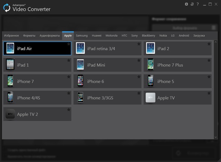The height and width of the screenshot is (162, 221).
Task: Open the Избранное favorites tab
Action: 11,36
